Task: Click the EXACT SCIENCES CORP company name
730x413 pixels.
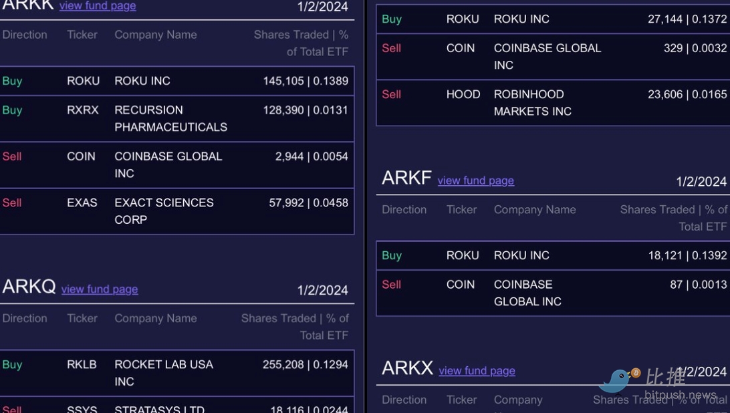Action: coord(164,211)
